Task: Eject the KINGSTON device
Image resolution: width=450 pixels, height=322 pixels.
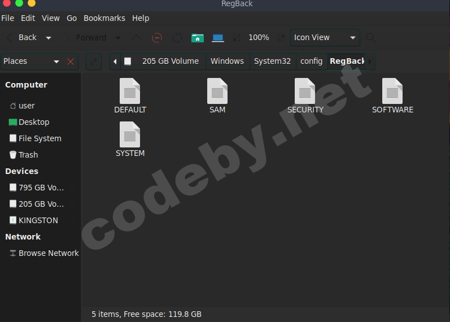Action: [73, 220]
